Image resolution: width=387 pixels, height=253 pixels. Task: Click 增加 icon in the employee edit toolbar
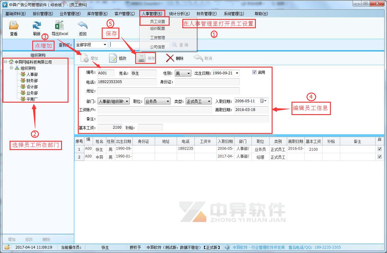pyautogui.click(x=85, y=58)
